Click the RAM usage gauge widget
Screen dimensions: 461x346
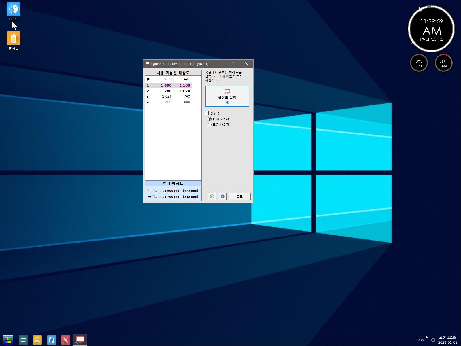(x=443, y=63)
